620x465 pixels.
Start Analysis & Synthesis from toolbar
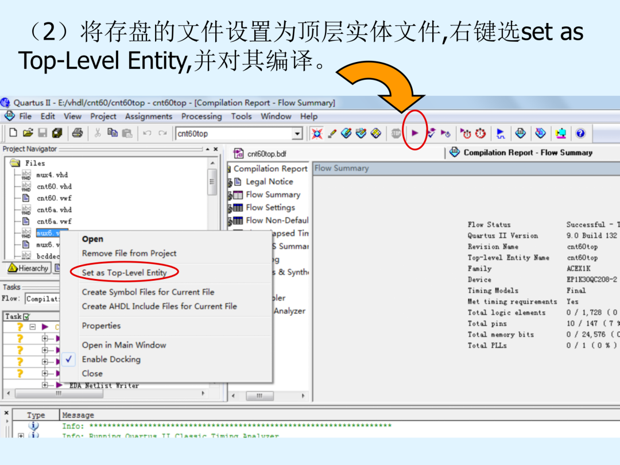[431, 133]
